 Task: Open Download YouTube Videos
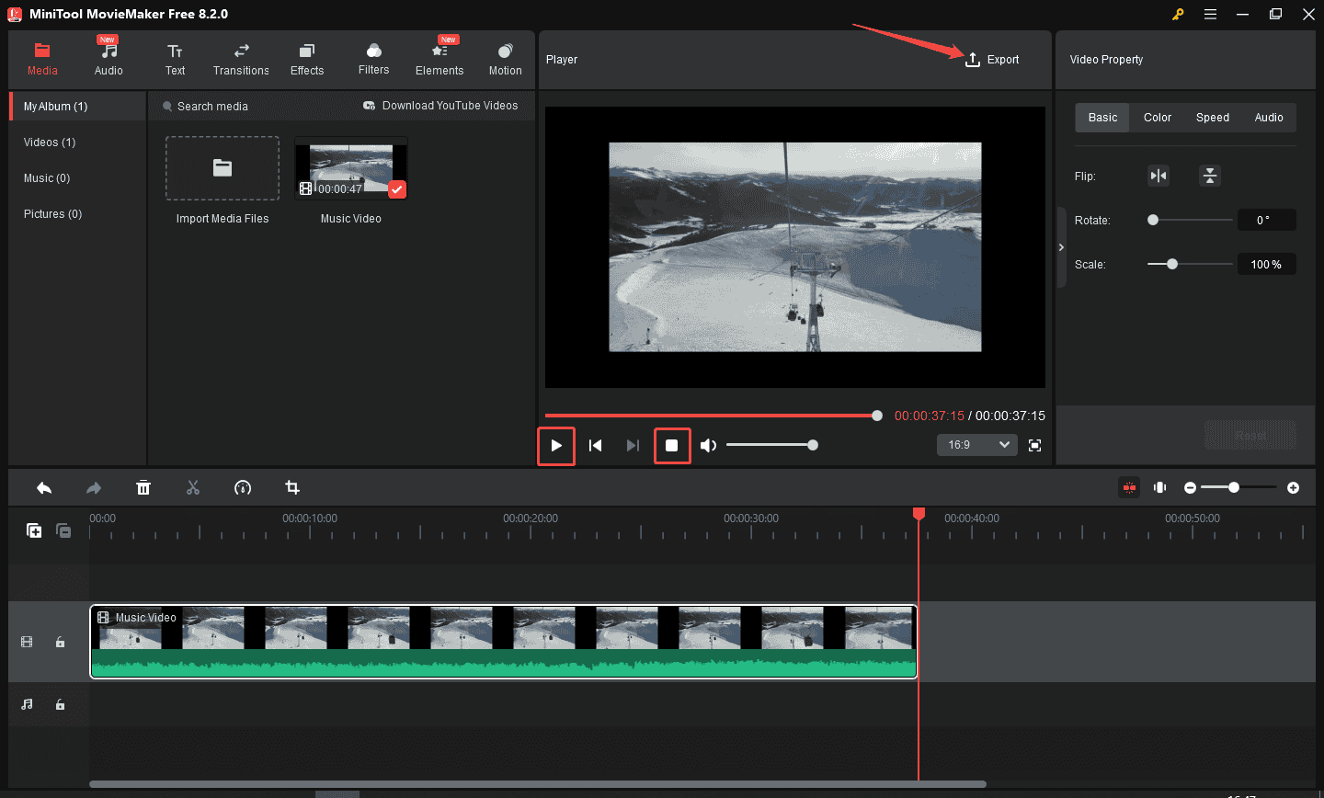coord(440,106)
